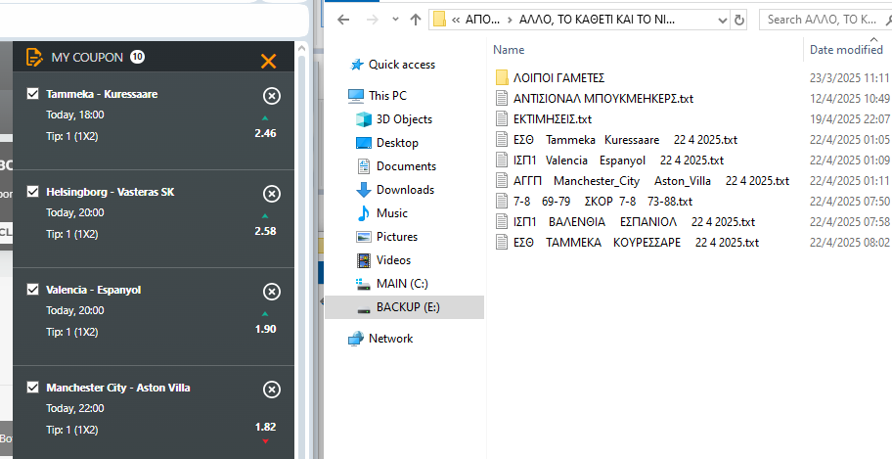This screenshot has height=459, width=892.
Task: Remove Manchester City - Aston Villa bet
Action: 272,390
